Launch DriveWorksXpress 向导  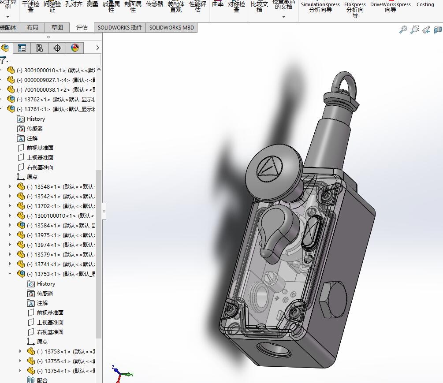(391, 7)
